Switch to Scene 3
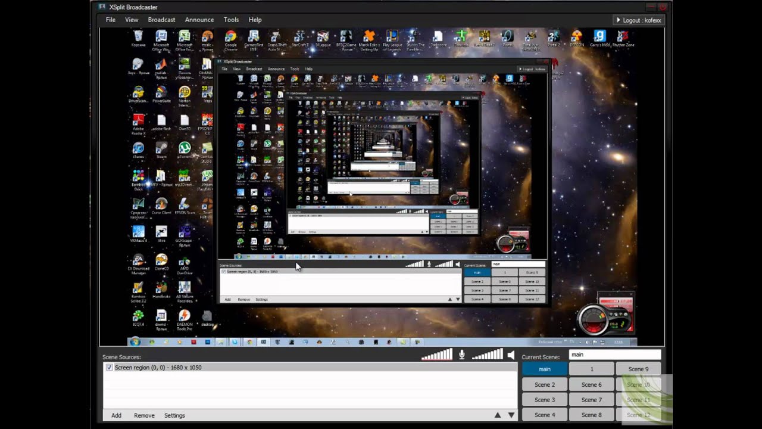The height and width of the screenshot is (429, 762). coord(545,400)
